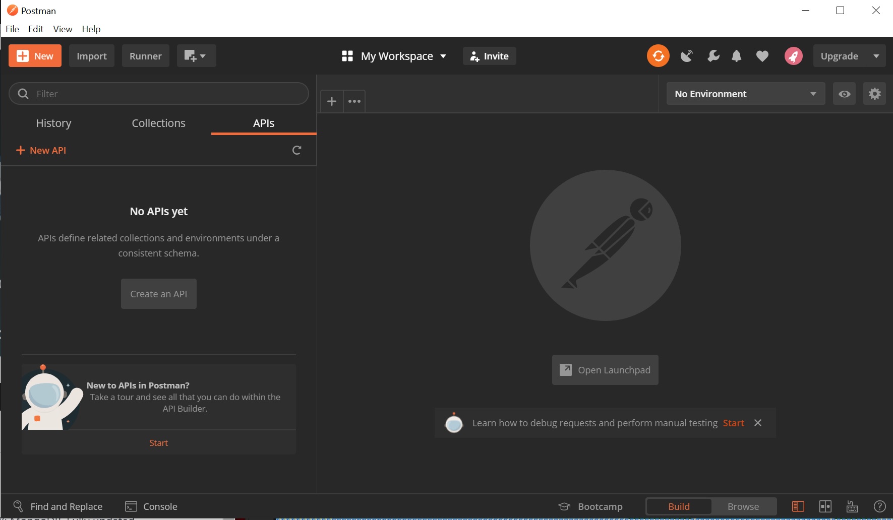The width and height of the screenshot is (893, 520).
Task: Click the Create an API button
Action: [158, 294]
